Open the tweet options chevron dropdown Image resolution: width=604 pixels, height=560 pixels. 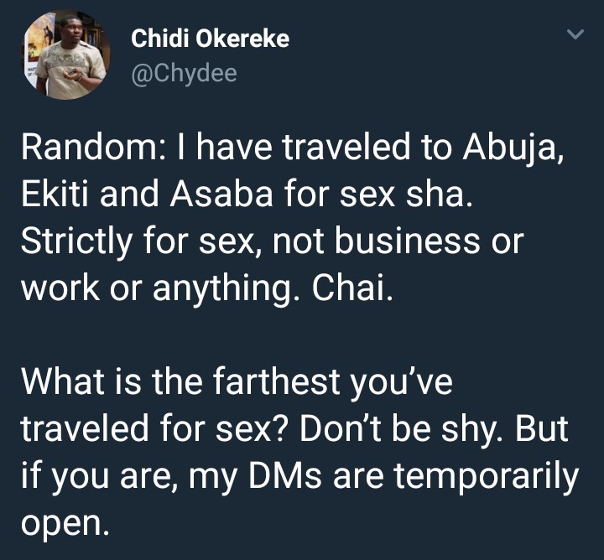575,35
